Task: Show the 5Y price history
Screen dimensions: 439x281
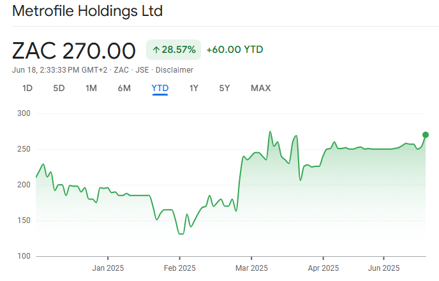Action: [x=224, y=89]
